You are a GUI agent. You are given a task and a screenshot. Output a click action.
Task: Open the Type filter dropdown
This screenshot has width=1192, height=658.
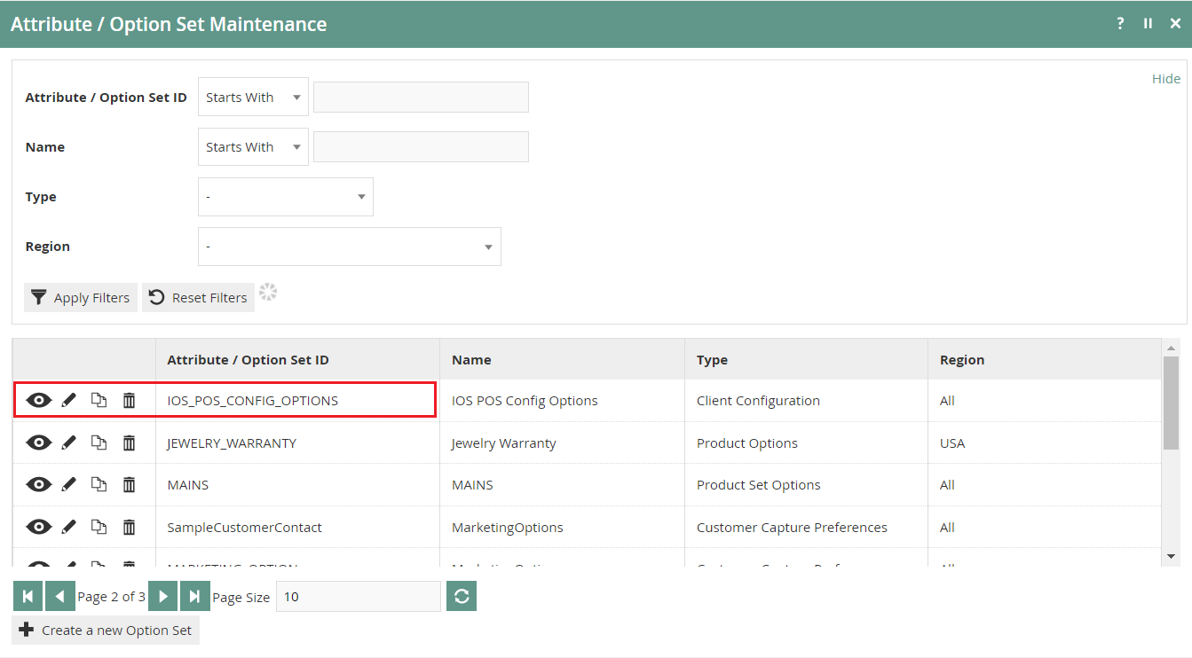click(x=285, y=196)
